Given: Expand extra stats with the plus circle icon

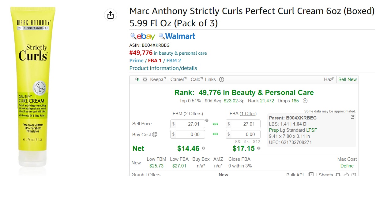Looking at the screenshot, I should tap(305, 101).
